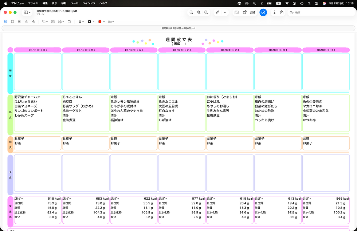Screen dimensions: 357x231
Task: Add a note with the Note tool
Action: coord(69,21)
